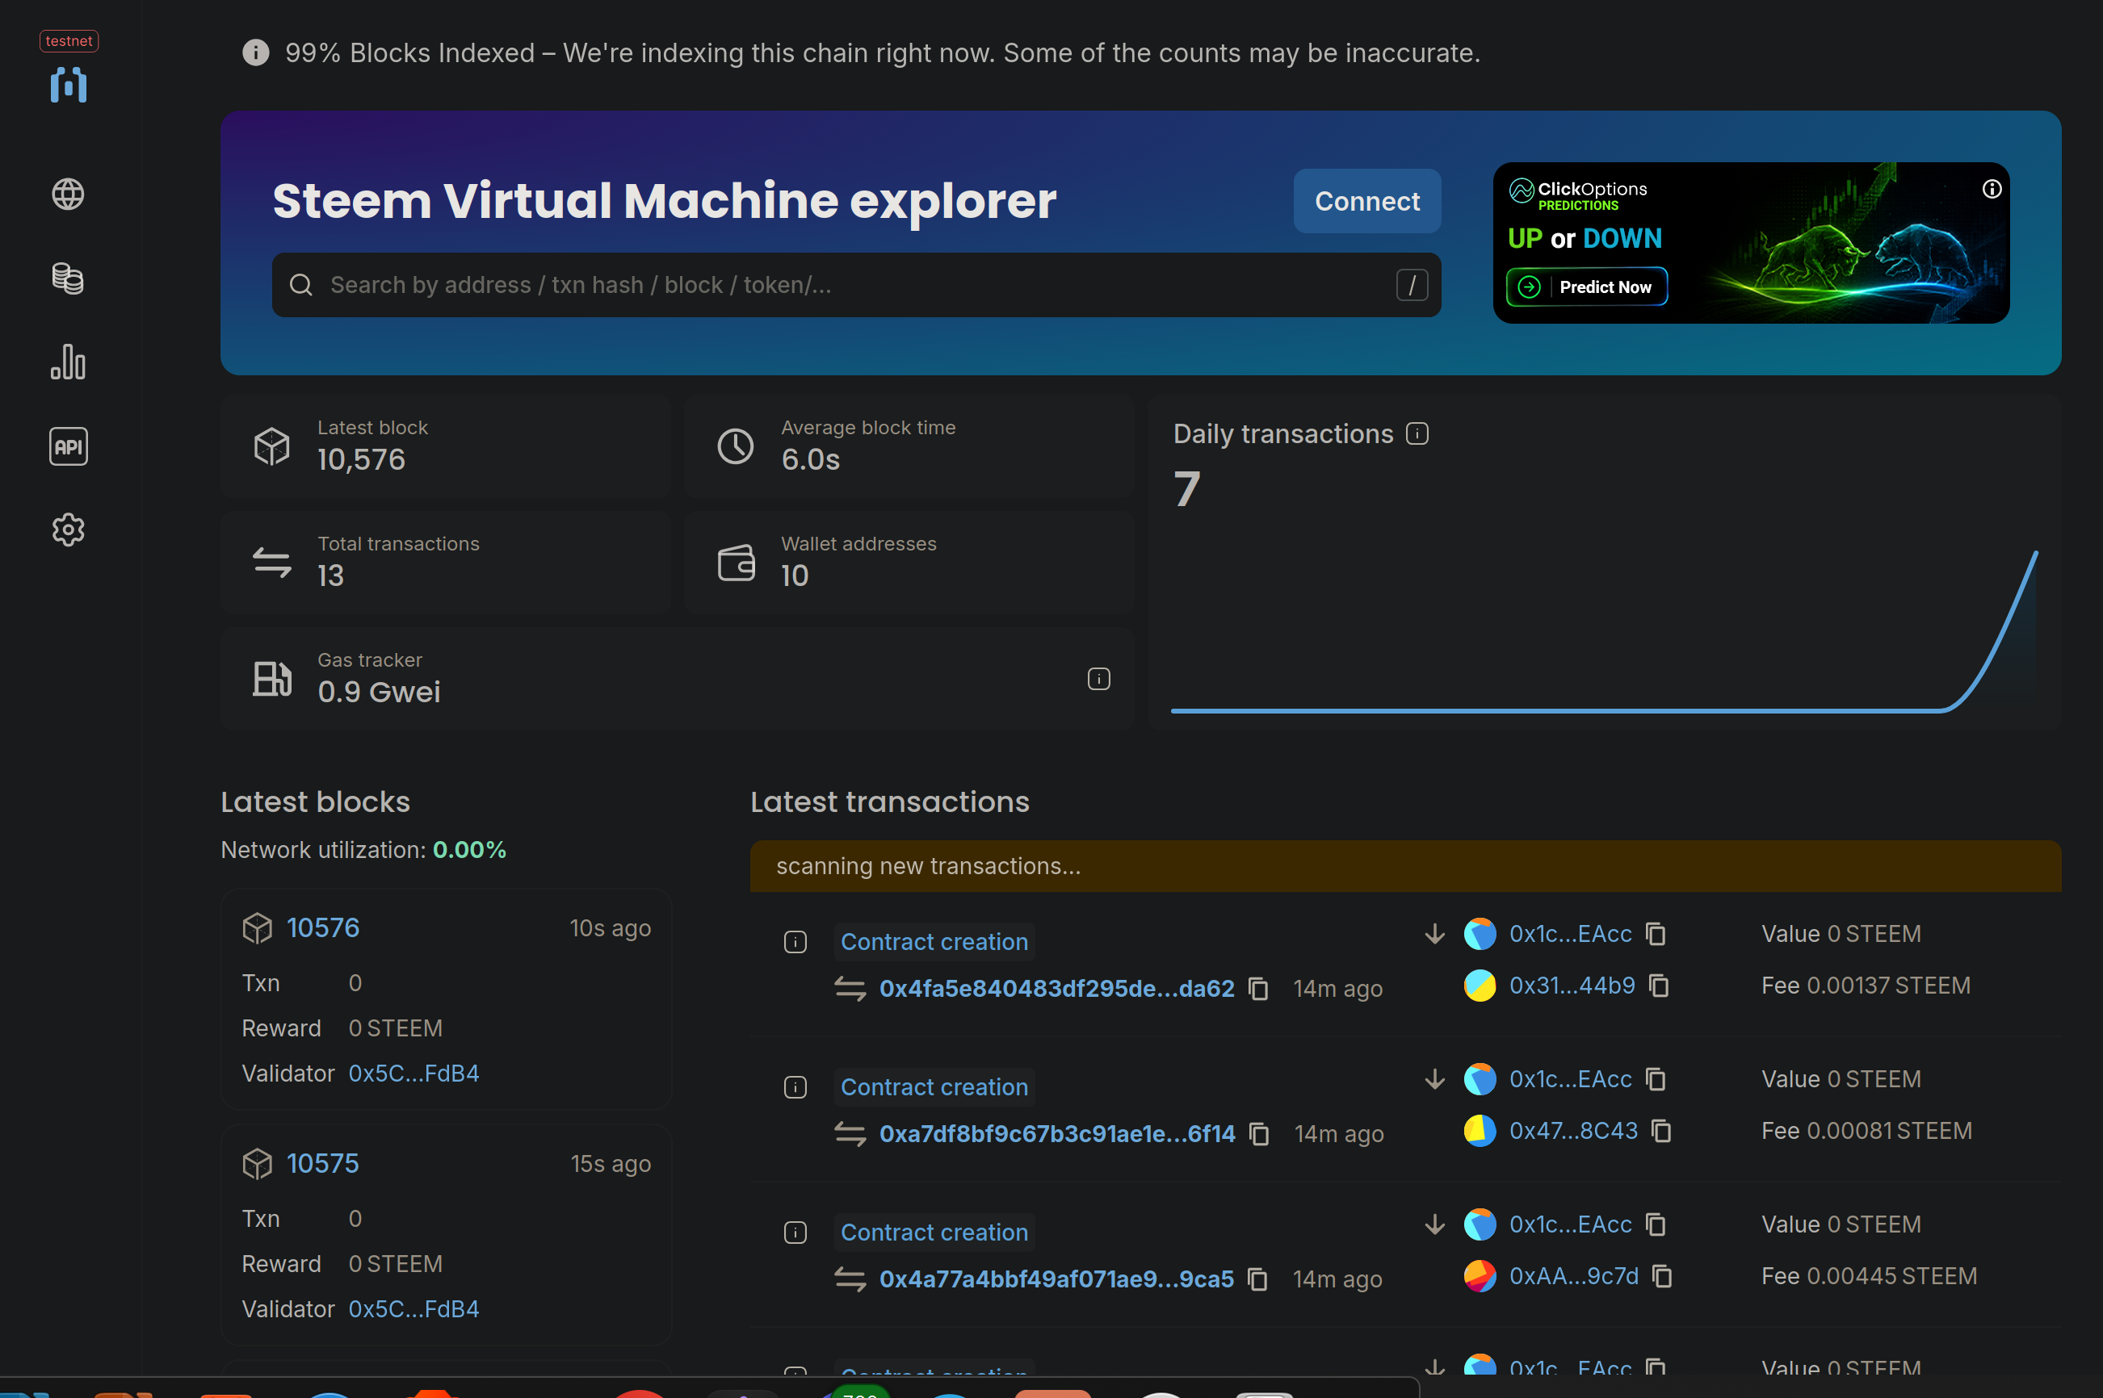This screenshot has width=2103, height=1398.
Task: Copy transaction hash 0xa7df8bf9c67b3c91ae1e...6f14
Action: point(1259,1133)
